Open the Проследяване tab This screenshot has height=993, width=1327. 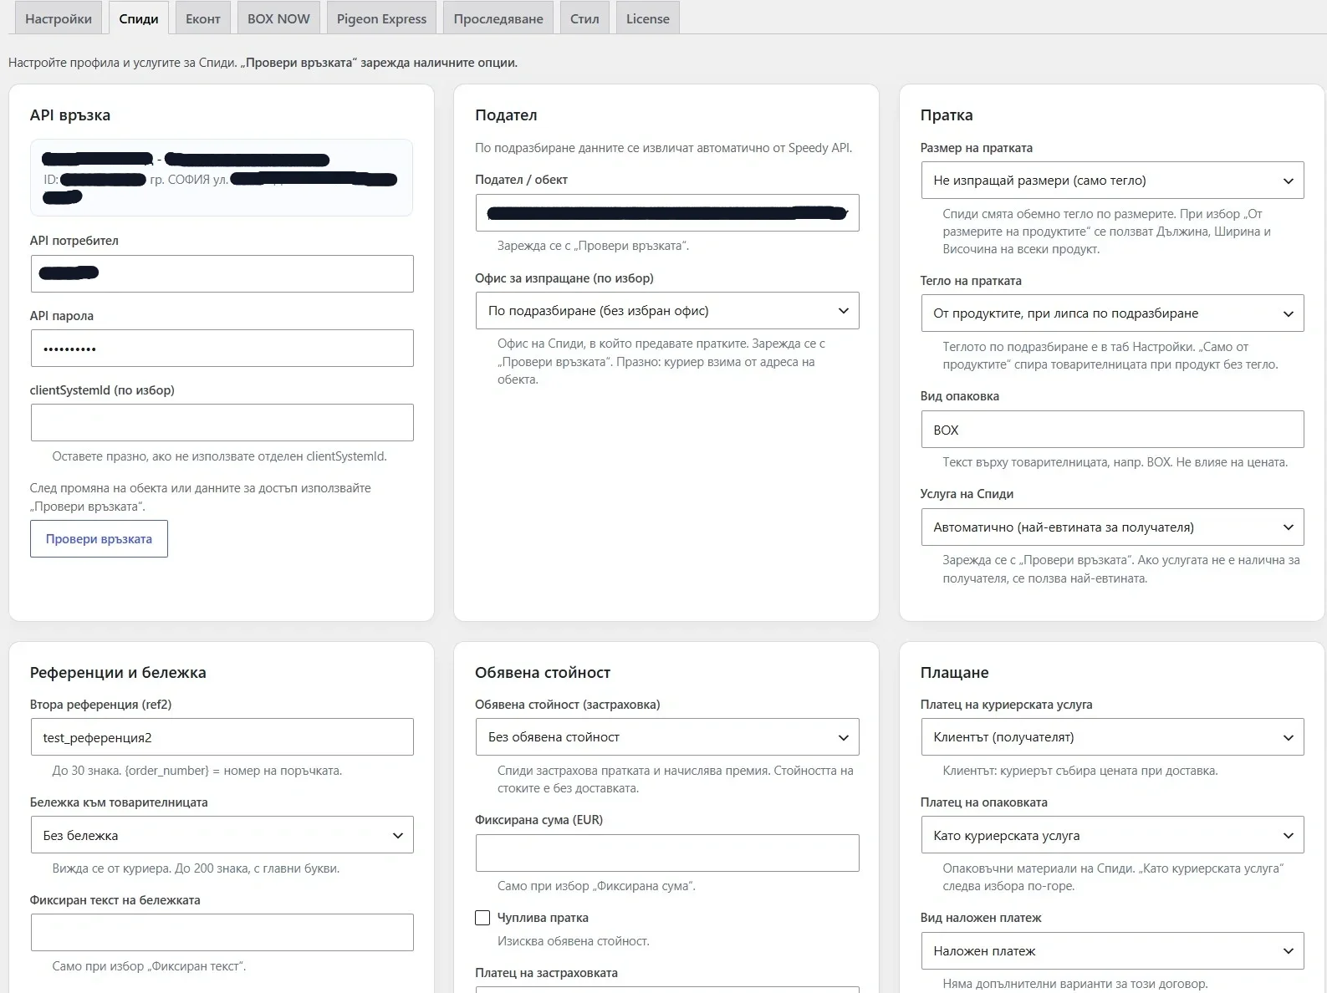point(498,18)
